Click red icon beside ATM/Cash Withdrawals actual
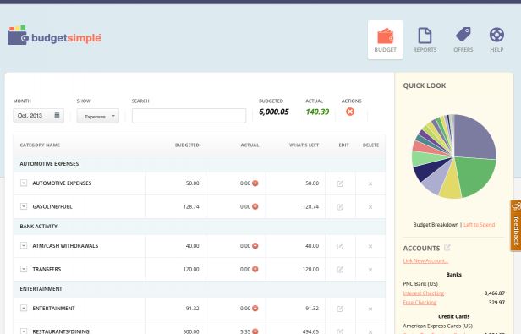521x334 pixels. pos(255,245)
